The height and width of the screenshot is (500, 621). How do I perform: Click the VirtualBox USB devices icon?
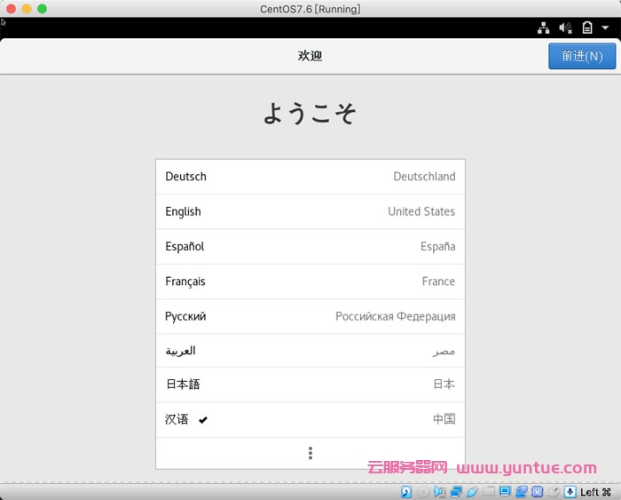(x=473, y=492)
